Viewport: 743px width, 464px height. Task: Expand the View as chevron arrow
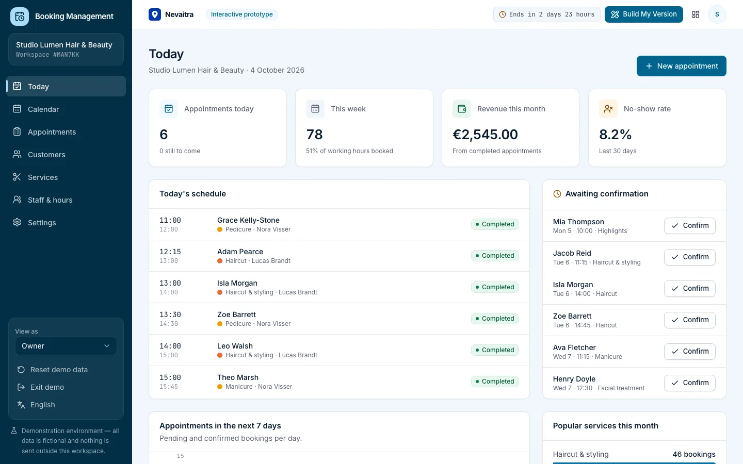point(107,346)
